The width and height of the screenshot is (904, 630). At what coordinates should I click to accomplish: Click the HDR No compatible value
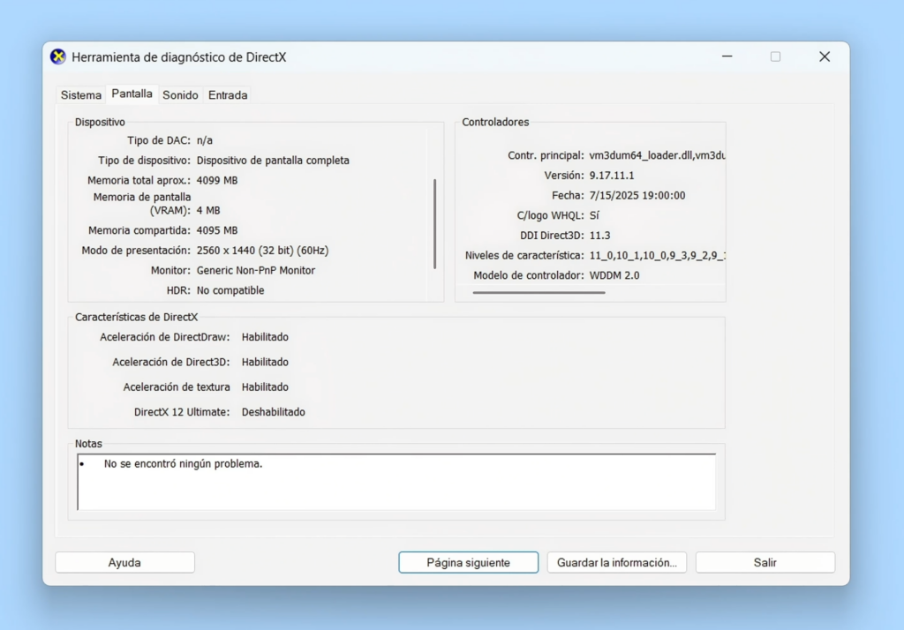tap(231, 289)
